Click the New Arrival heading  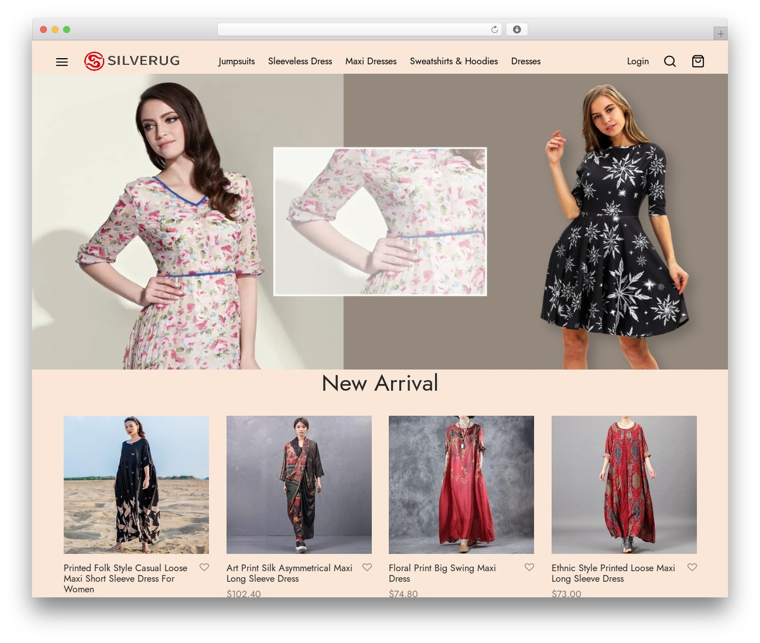tap(380, 383)
